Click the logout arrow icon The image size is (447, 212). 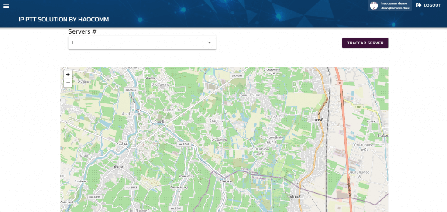(419, 5)
